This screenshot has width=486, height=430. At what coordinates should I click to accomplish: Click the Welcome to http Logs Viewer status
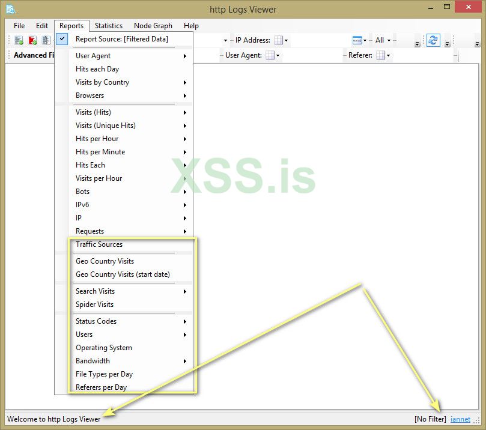[x=54, y=419]
